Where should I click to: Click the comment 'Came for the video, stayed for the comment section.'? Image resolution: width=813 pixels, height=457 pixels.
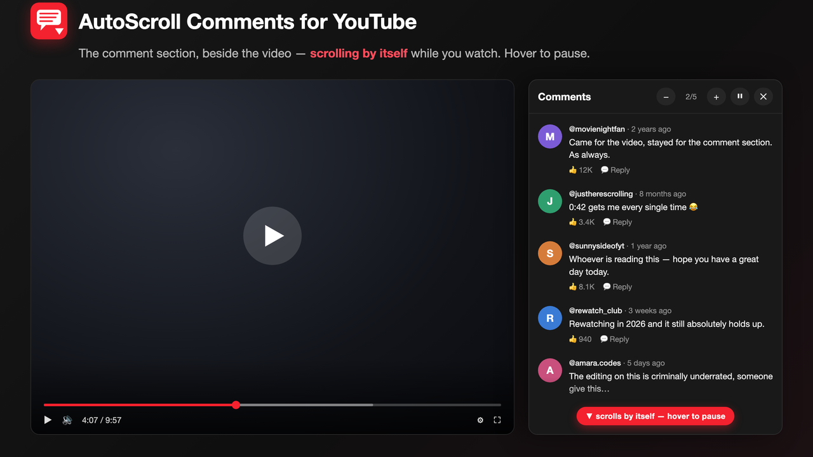[x=670, y=143]
